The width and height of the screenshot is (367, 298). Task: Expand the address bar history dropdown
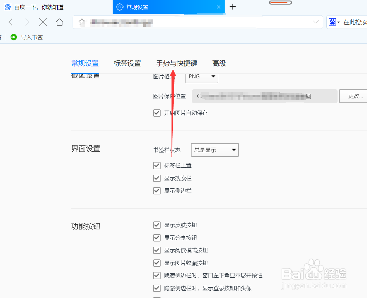pyautogui.click(x=316, y=22)
